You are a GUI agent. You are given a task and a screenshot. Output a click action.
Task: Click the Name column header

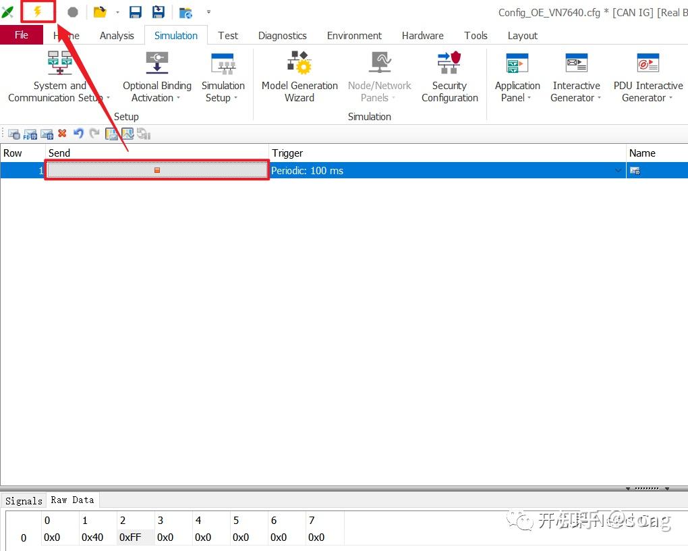[x=657, y=153]
